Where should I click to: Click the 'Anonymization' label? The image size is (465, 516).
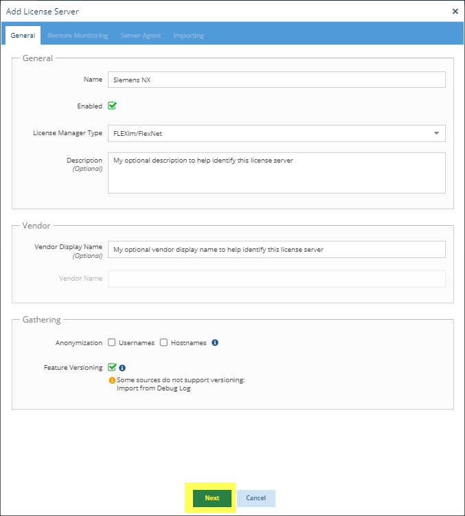(x=79, y=342)
